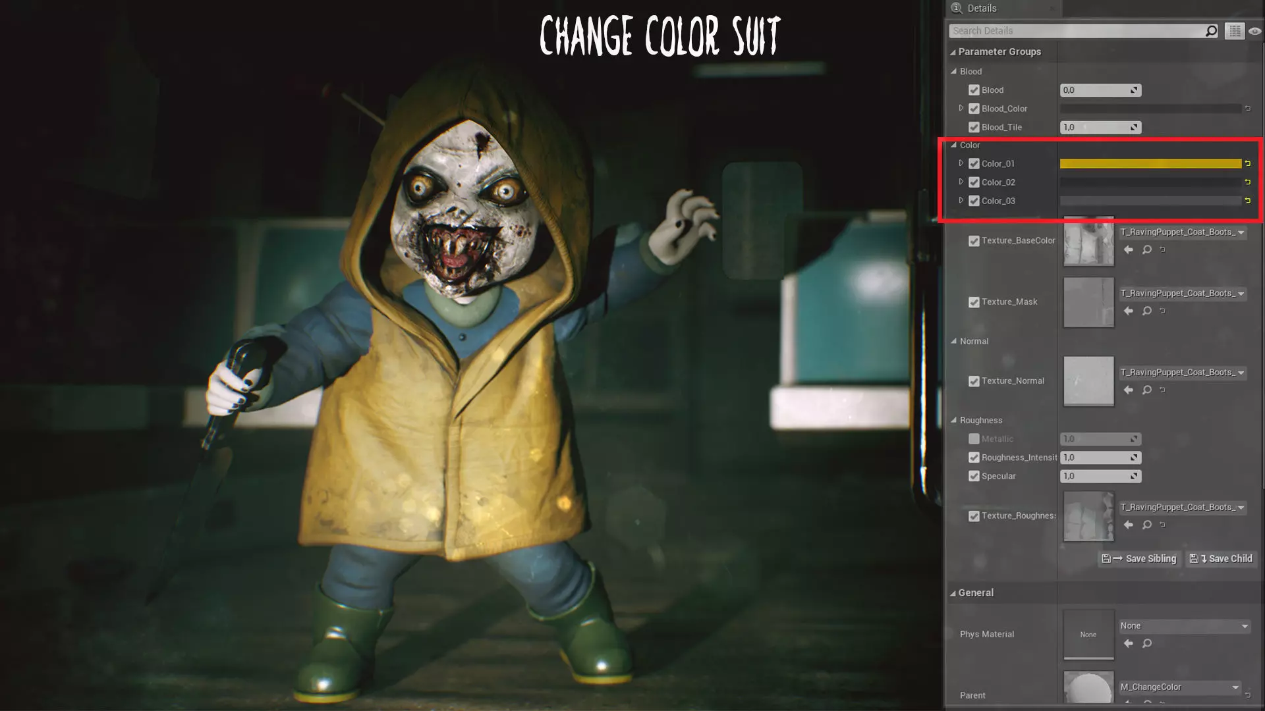The image size is (1265, 711).
Task: Reset Blood_Color to default arrow
Action: (1247, 109)
